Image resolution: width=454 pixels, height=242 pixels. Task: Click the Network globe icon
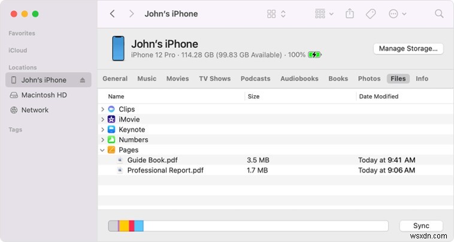(x=14, y=110)
